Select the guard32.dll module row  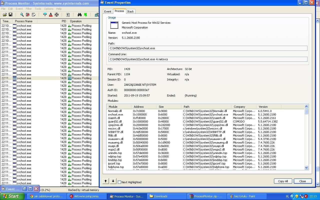pos(205,121)
